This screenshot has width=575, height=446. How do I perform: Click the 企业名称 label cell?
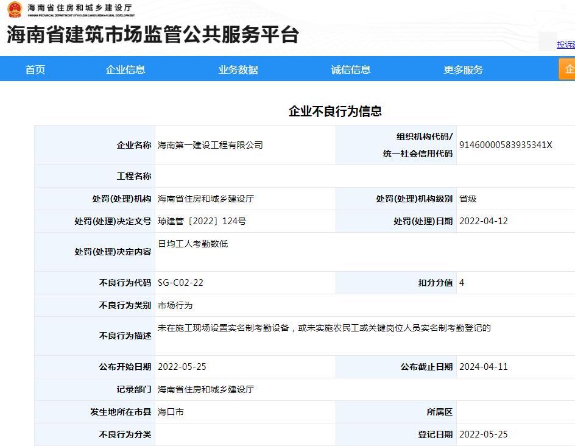(x=94, y=145)
